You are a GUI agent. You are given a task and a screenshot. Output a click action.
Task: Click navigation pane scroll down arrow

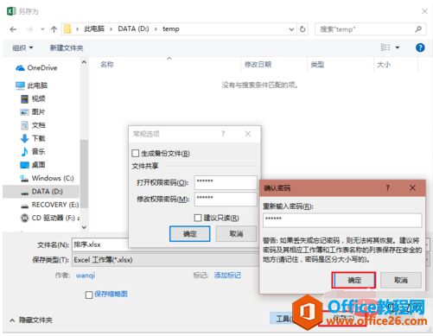[84, 227]
